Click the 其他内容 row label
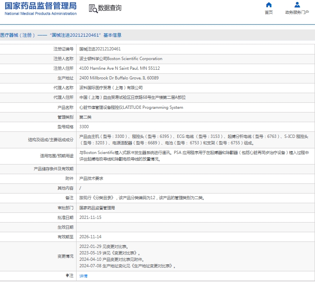This screenshot has height=283, width=315. pyautogui.click(x=66, y=188)
